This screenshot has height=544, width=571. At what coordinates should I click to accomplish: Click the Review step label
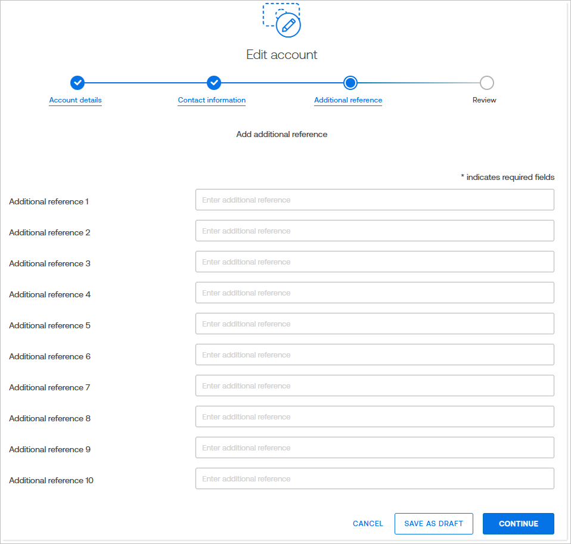484,100
